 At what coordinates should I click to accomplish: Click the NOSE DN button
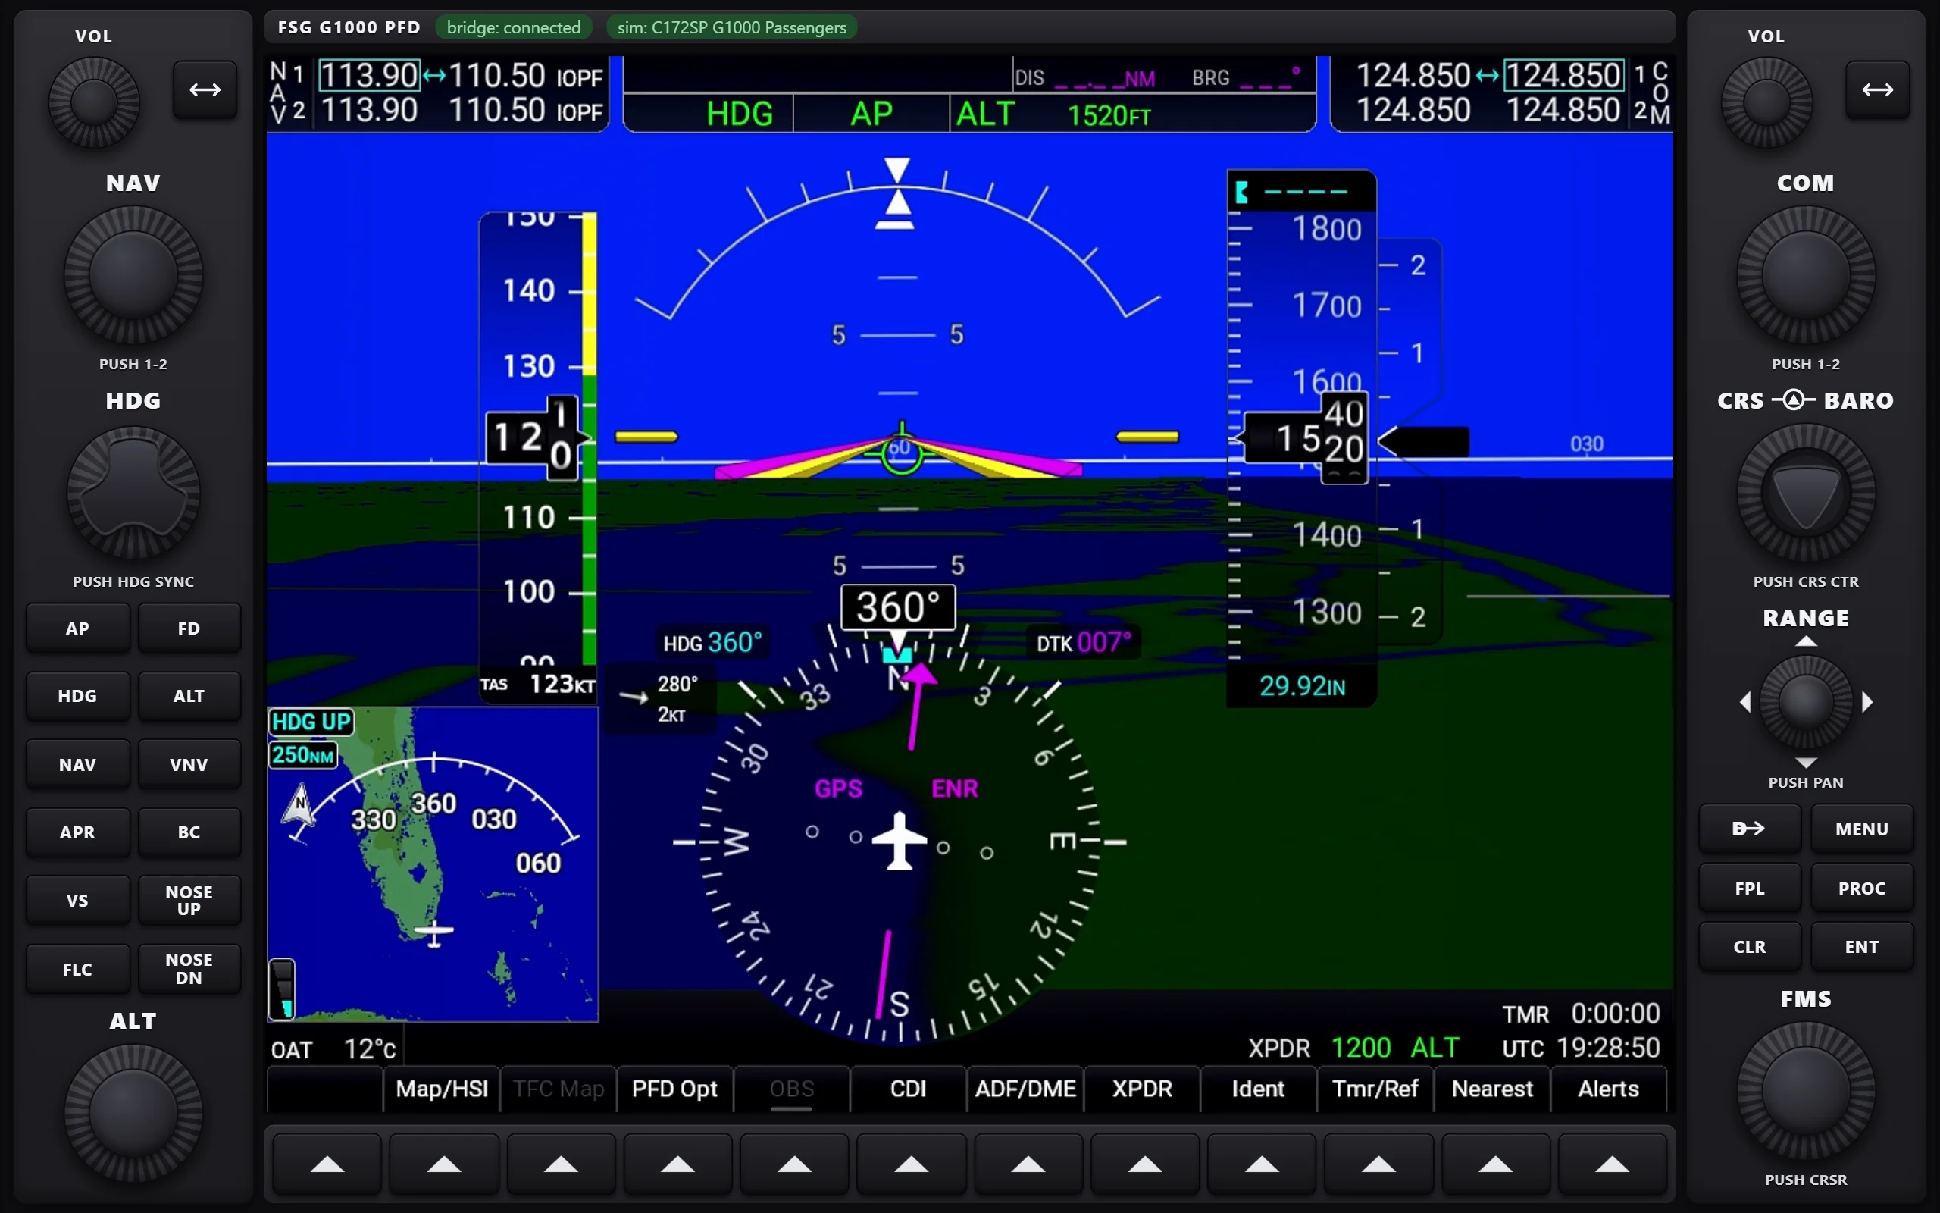pyautogui.click(x=189, y=969)
